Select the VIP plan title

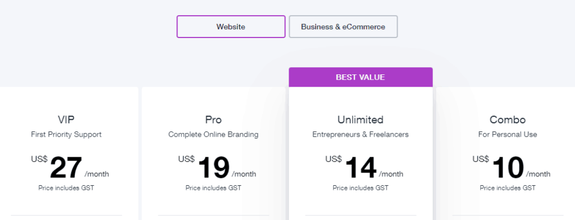[x=66, y=119]
